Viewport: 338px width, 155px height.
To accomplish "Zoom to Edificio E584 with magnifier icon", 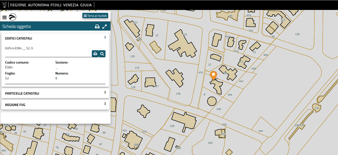I will pos(102,54).
